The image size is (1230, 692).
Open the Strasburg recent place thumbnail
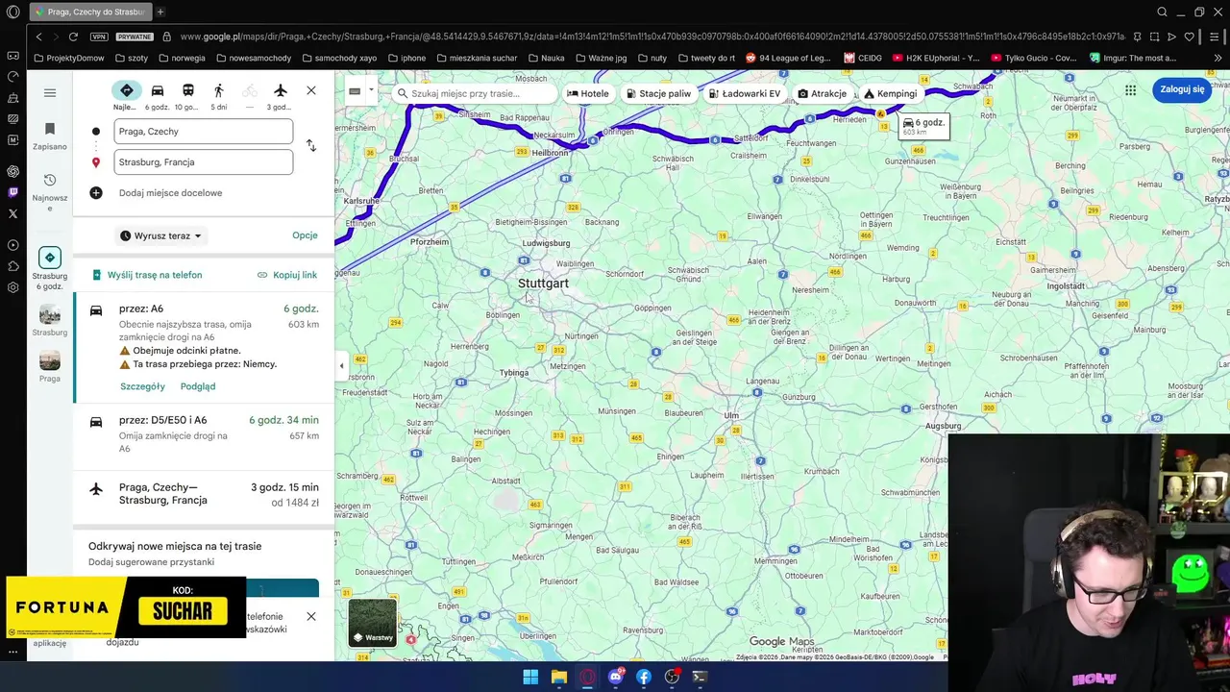tap(50, 320)
